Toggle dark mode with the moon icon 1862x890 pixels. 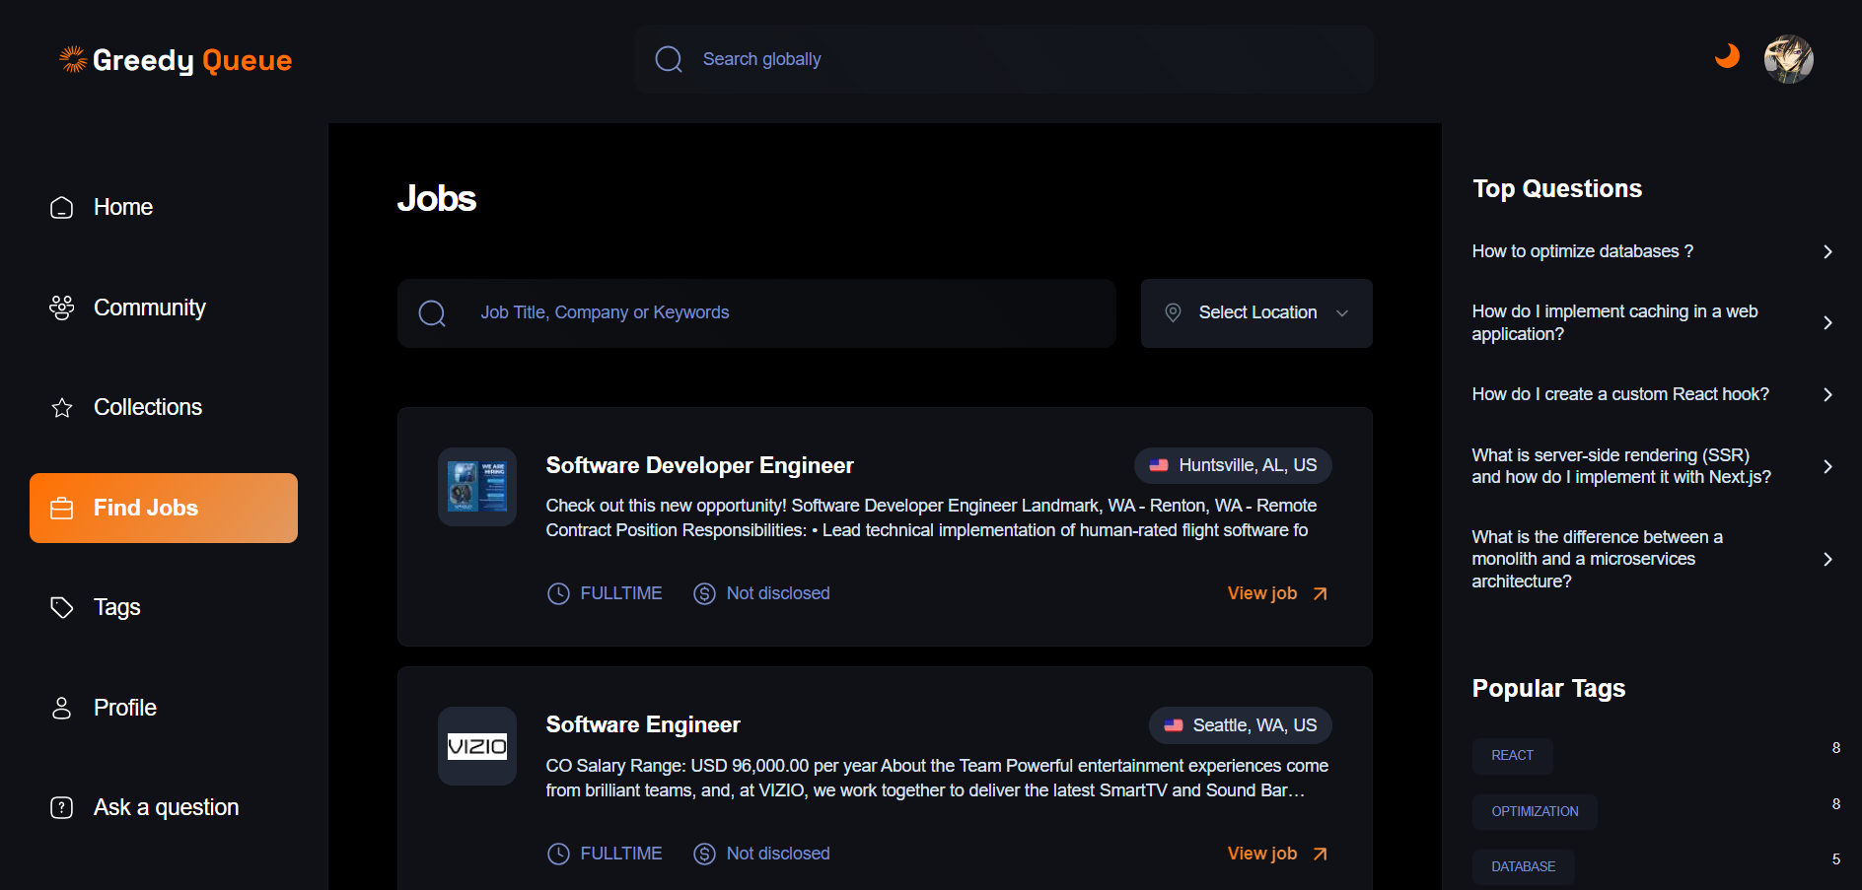click(x=1727, y=56)
